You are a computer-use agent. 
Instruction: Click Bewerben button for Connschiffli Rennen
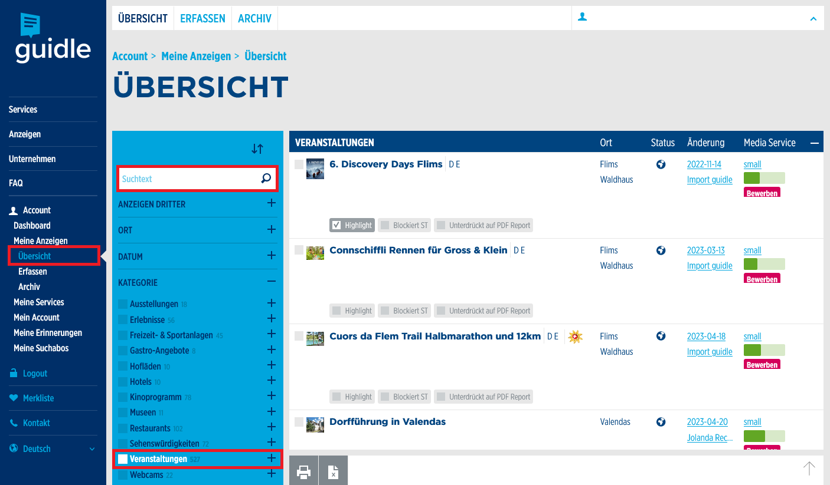(762, 279)
